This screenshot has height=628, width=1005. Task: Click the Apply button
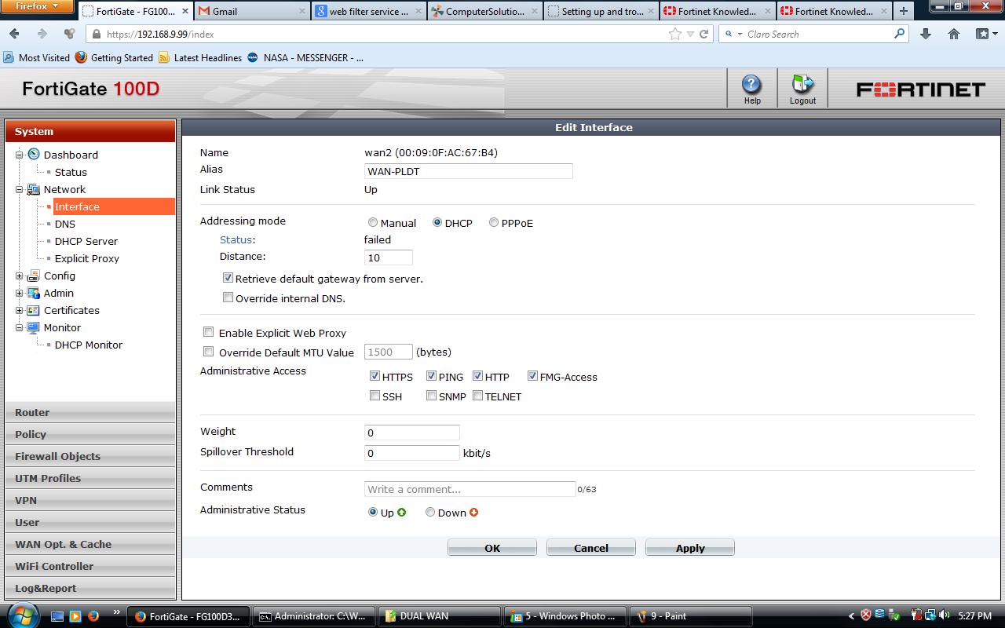click(690, 548)
